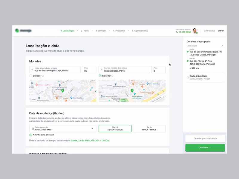Click the down-arrow icon inside origin address field

pyautogui.click(x=32, y=70)
